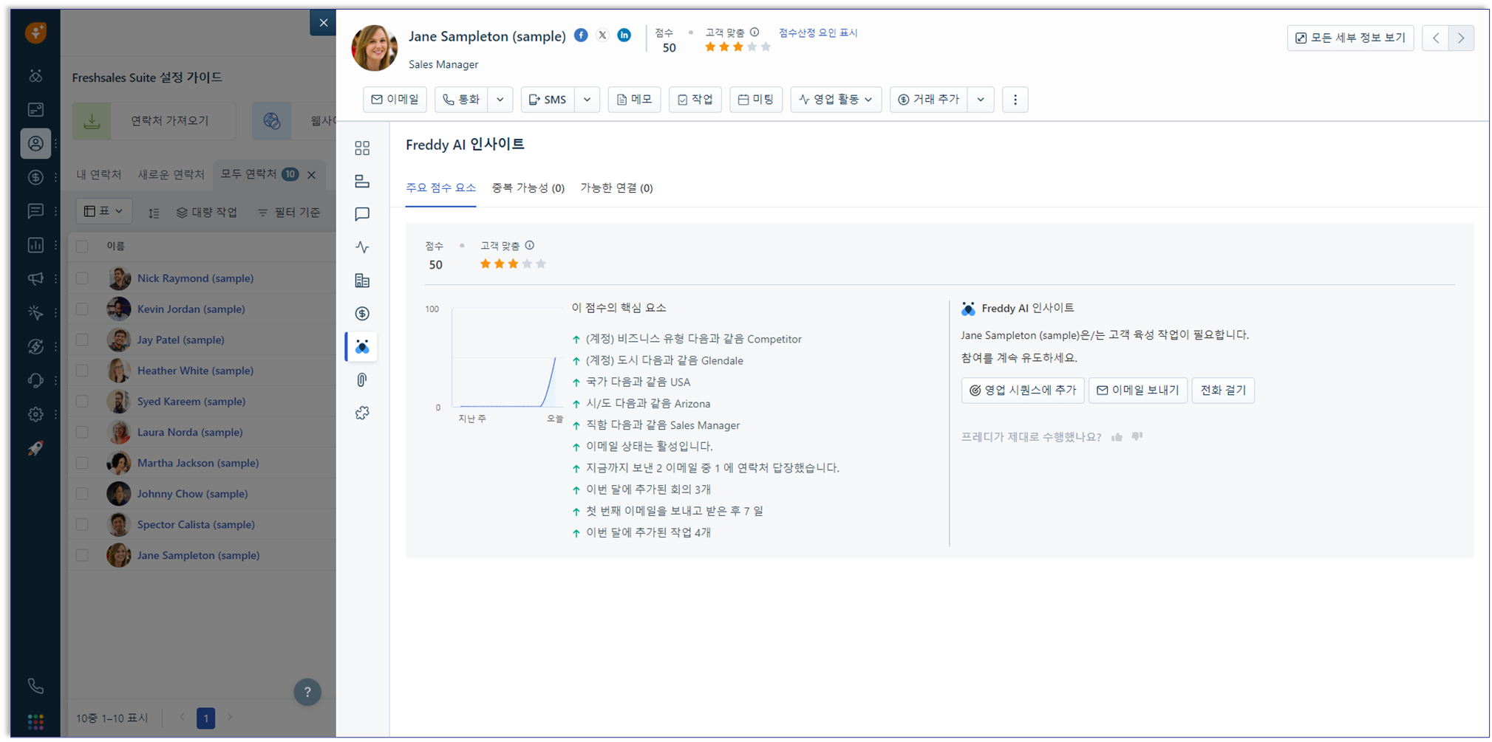Open the Campaigns megaphone icon in left sidebar
The width and height of the screenshot is (1492, 742).
pyautogui.click(x=35, y=279)
